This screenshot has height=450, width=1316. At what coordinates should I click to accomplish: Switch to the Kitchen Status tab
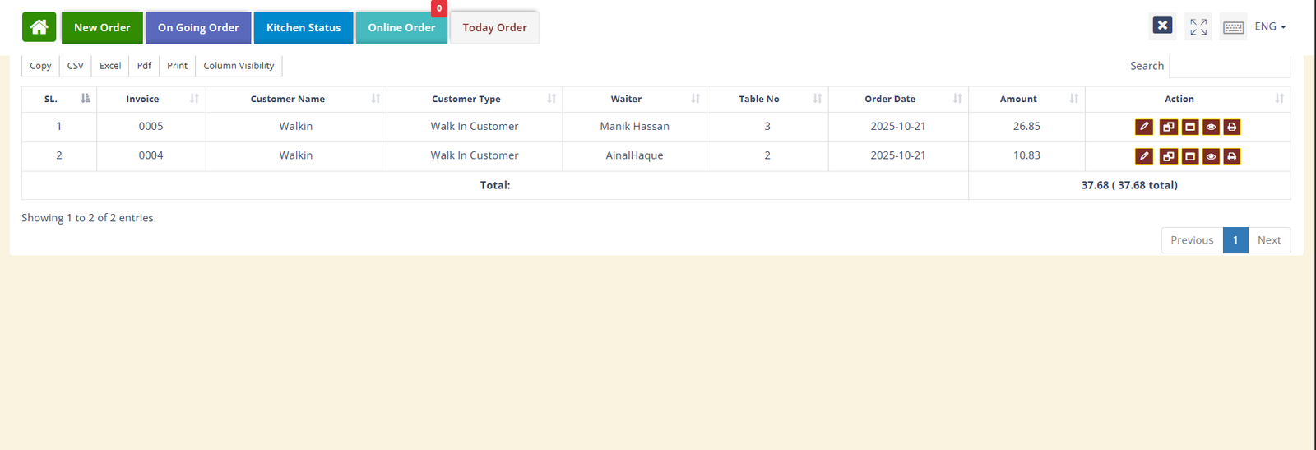tap(304, 28)
